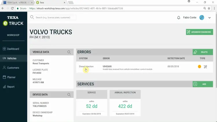217x122 pixels.
Task: Click detection date 08/05/2018
Action: click(173, 66)
